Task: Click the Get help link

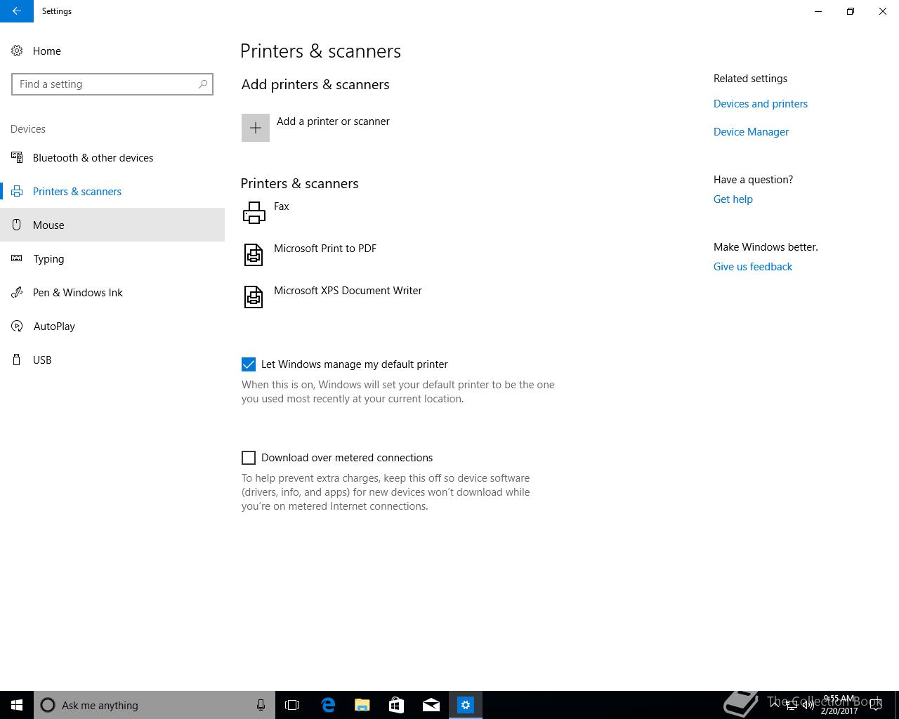Action: point(733,199)
